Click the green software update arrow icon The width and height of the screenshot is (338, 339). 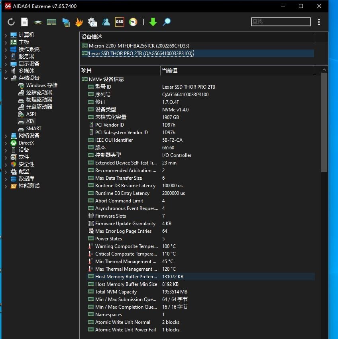[153, 22]
